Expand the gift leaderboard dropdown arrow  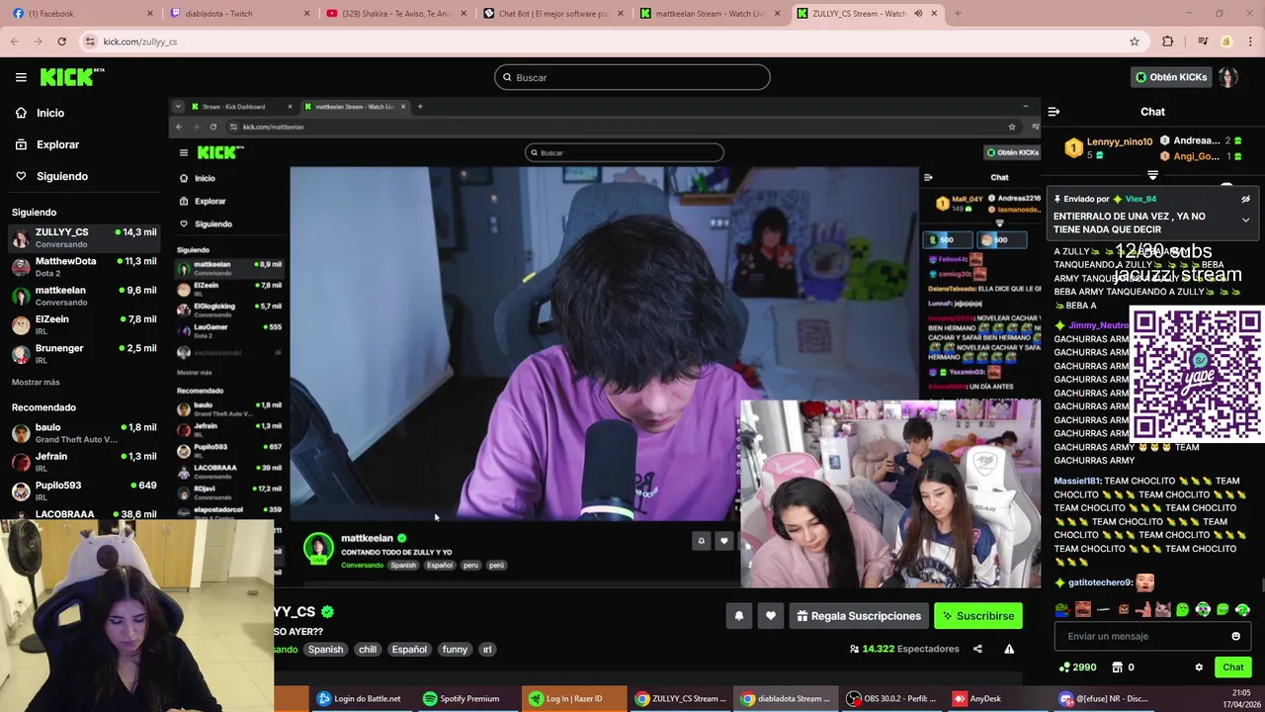point(1152,175)
